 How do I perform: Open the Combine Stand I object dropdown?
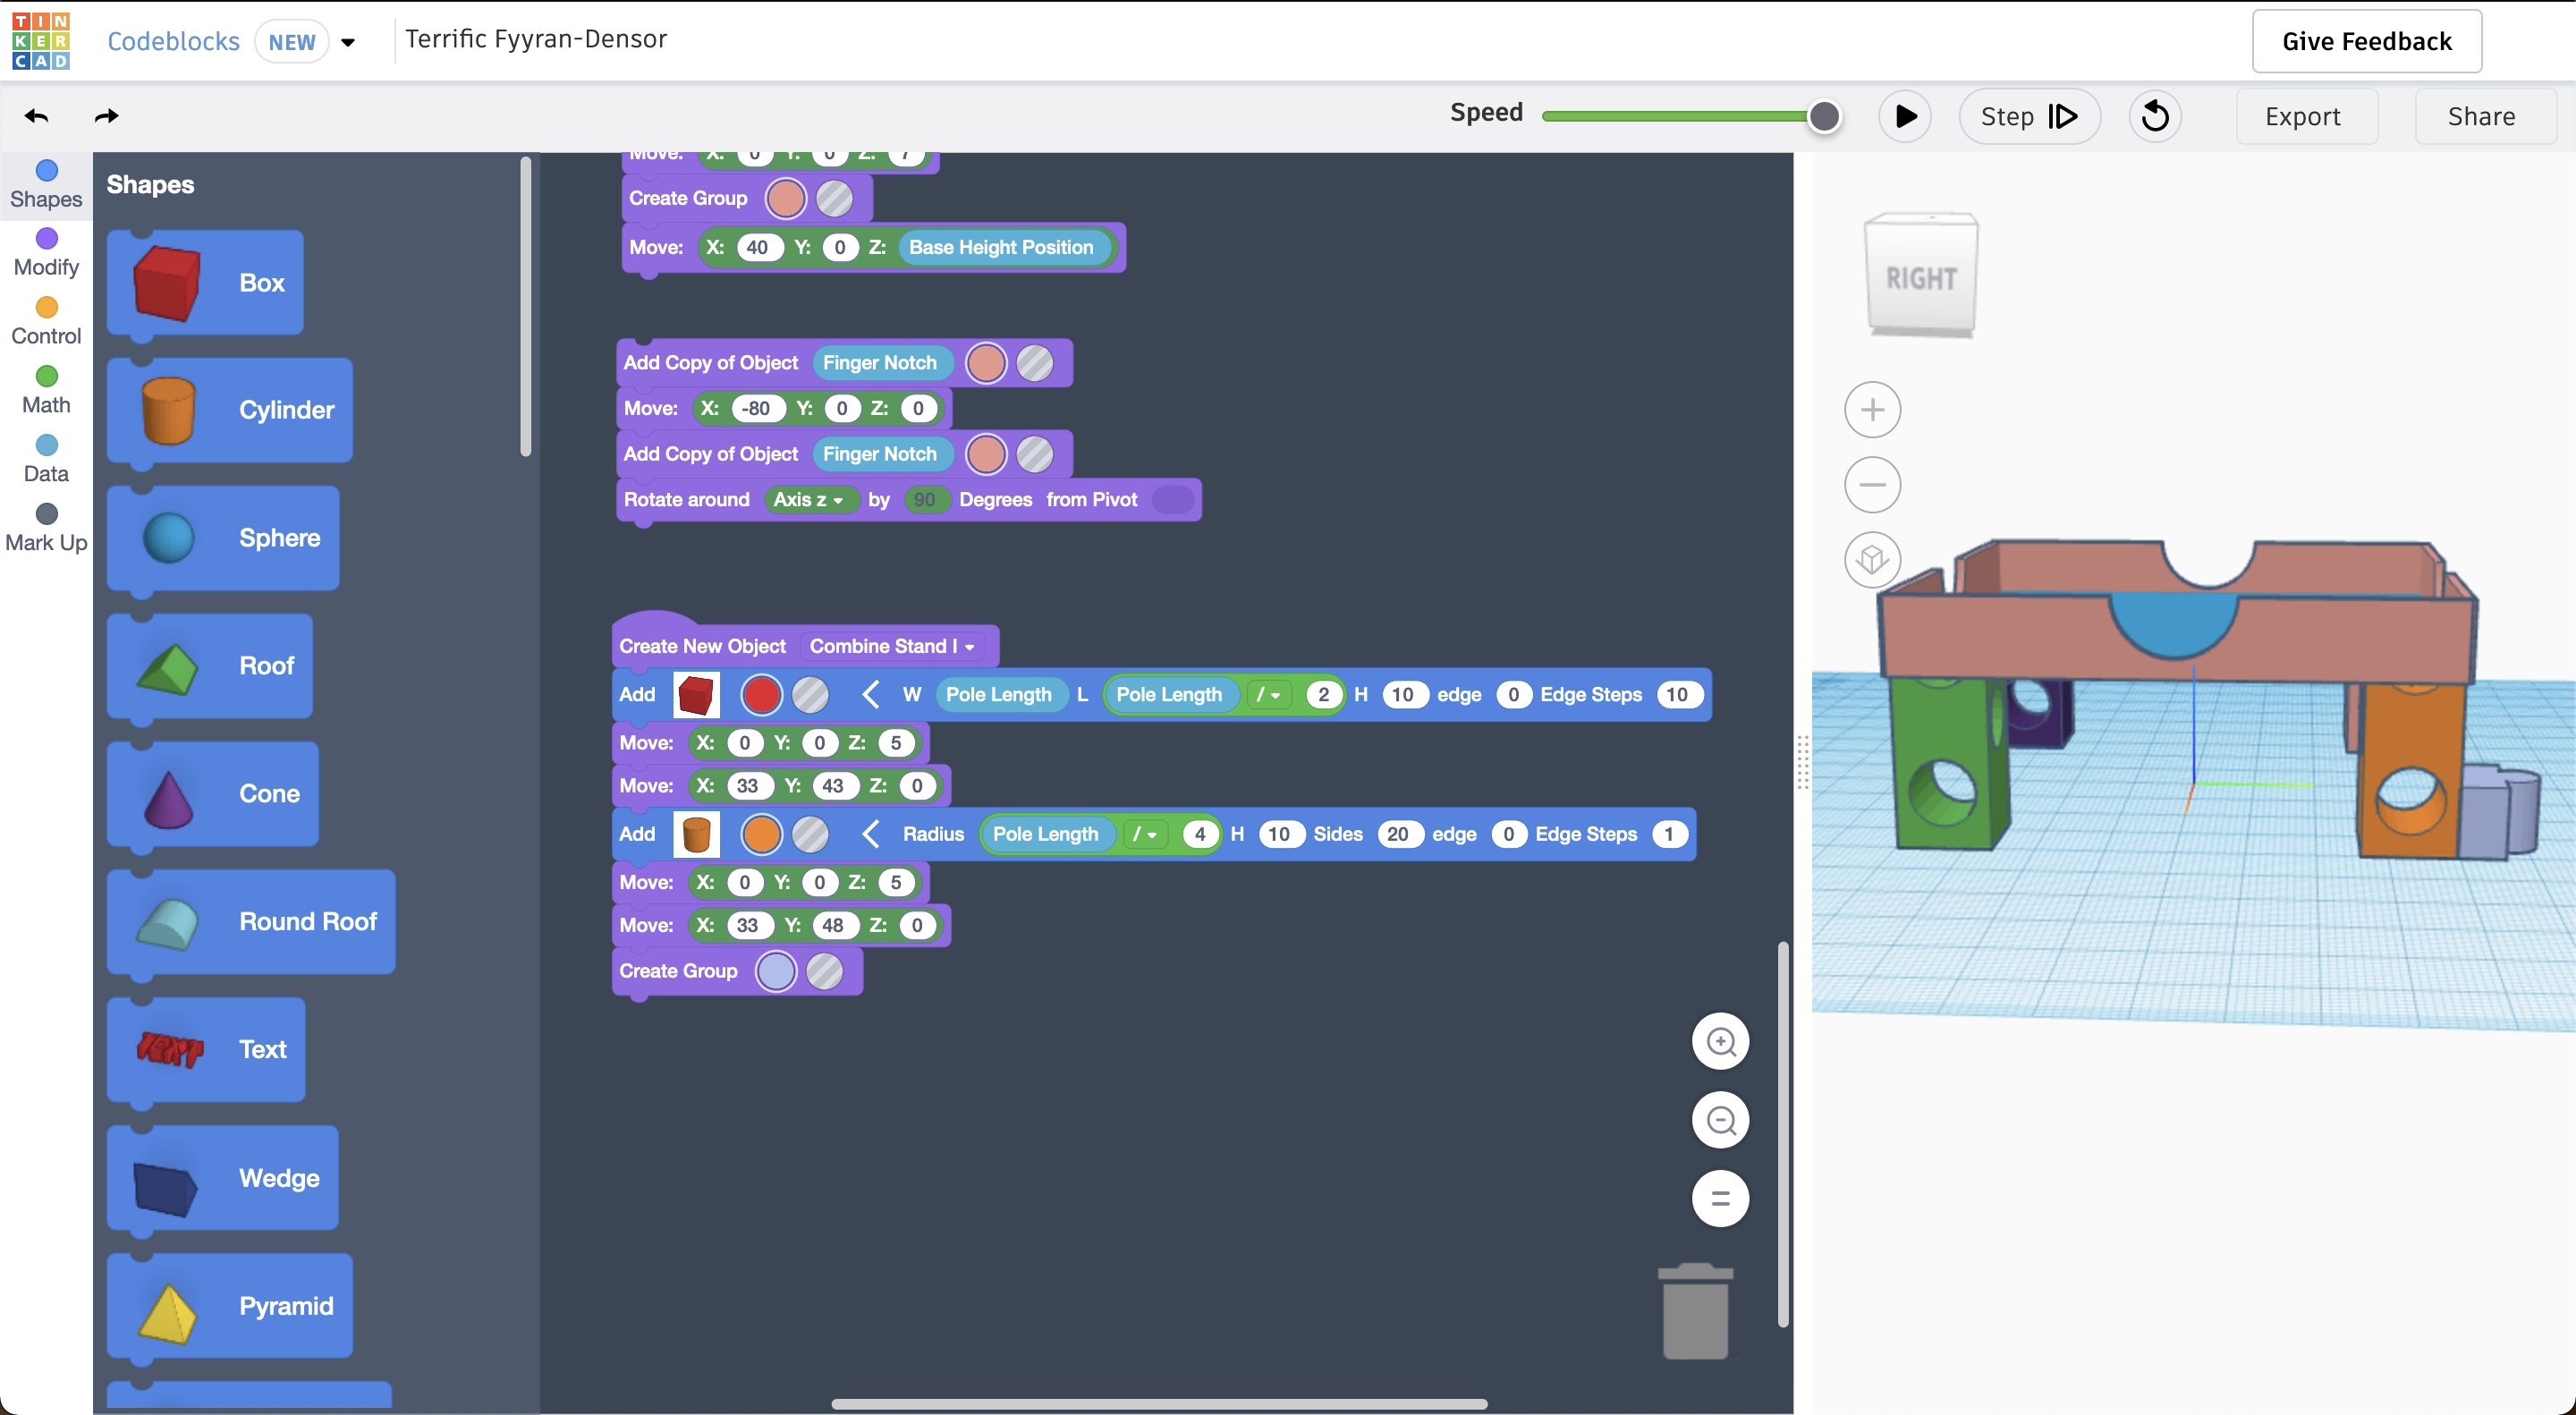point(892,646)
